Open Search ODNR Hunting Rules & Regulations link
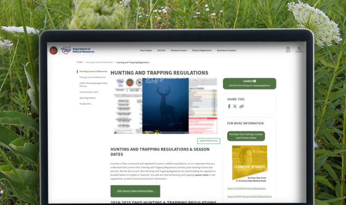The height and width of the screenshot is (205, 346). (x=249, y=197)
